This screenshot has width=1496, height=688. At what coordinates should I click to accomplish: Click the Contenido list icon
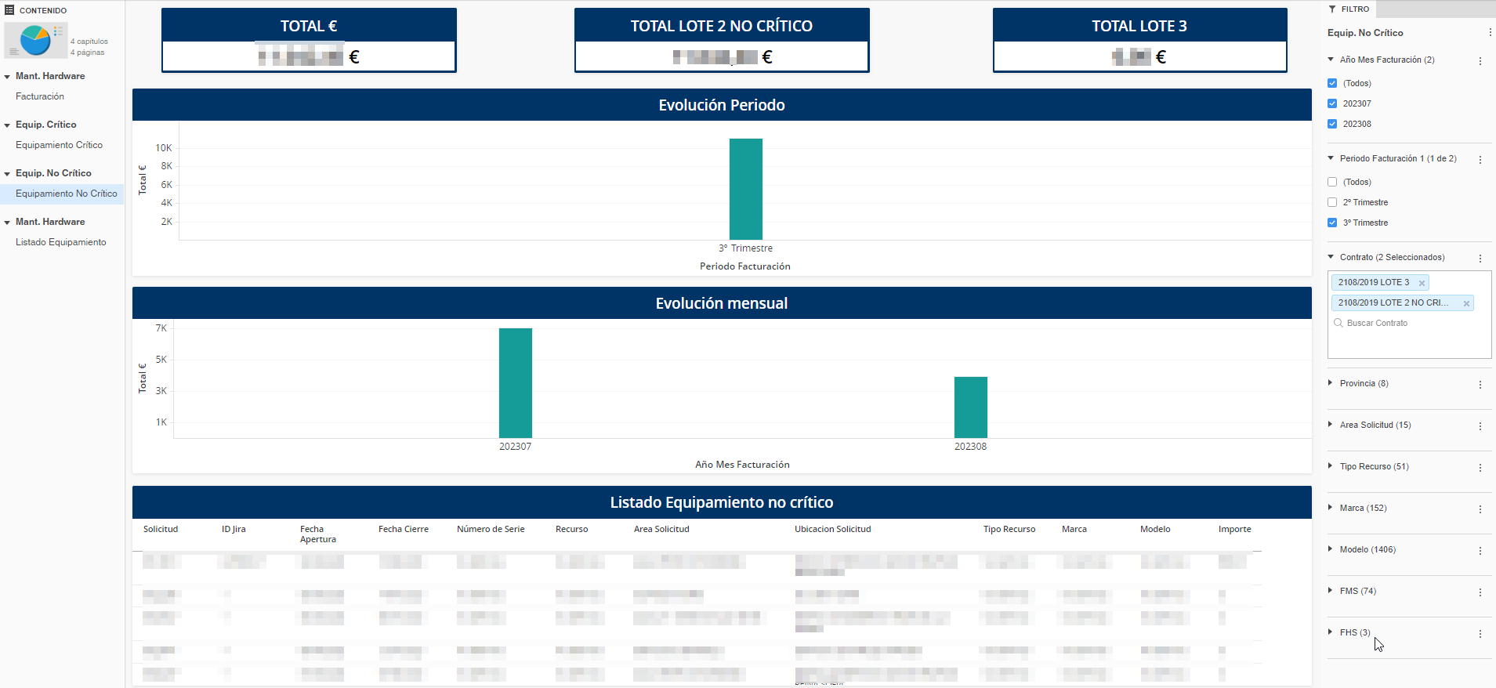pyautogui.click(x=10, y=10)
